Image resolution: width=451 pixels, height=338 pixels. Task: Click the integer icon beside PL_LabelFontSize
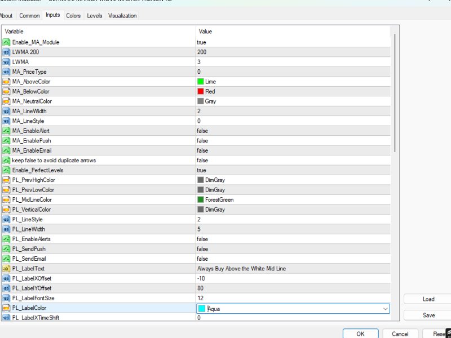point(6,298)
